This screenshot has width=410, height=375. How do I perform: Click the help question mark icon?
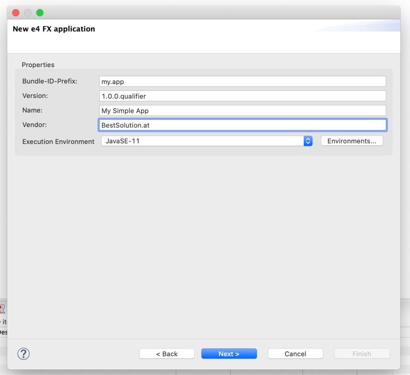(23, 354)
